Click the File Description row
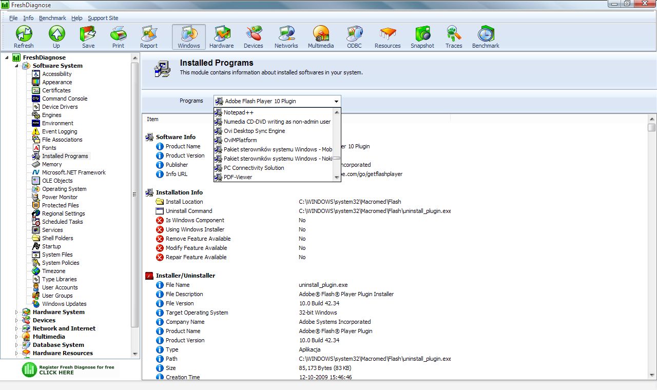 tap(275, 294)
